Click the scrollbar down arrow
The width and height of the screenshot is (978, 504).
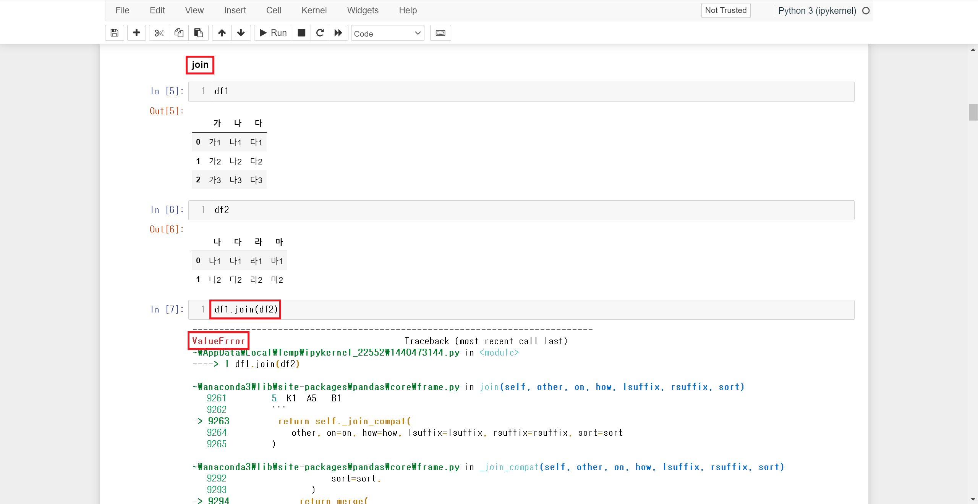[973, 499]
